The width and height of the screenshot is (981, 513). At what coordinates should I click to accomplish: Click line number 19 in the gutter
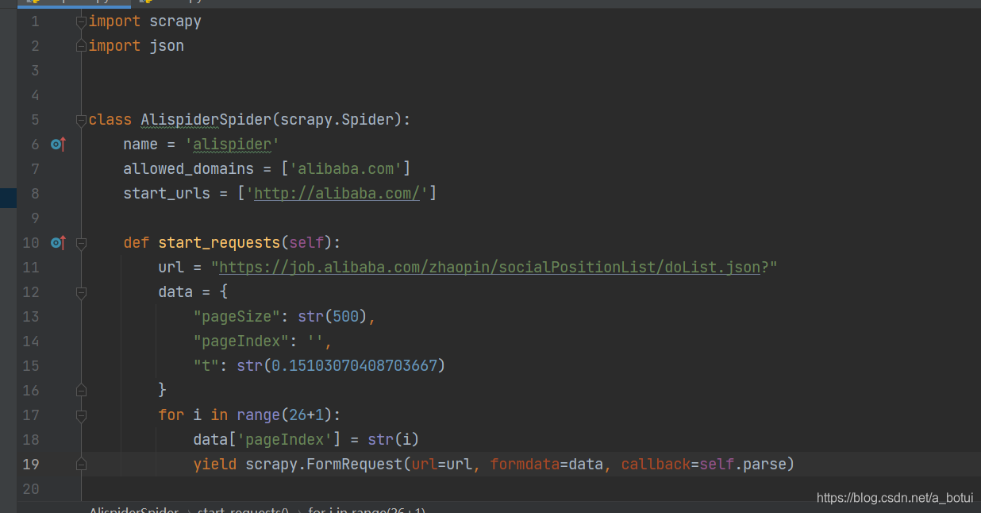click(31, 465)
